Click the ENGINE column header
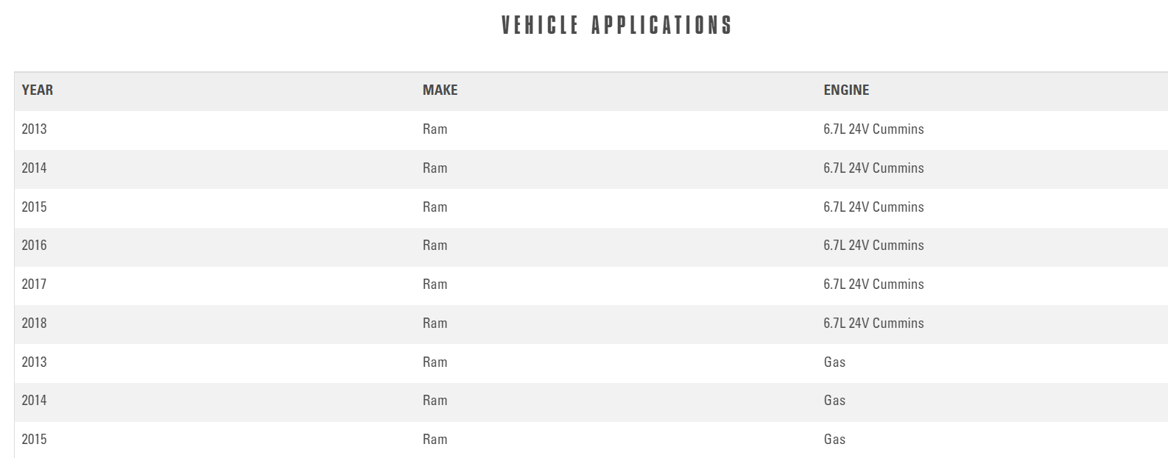 [x=846, y=90]
